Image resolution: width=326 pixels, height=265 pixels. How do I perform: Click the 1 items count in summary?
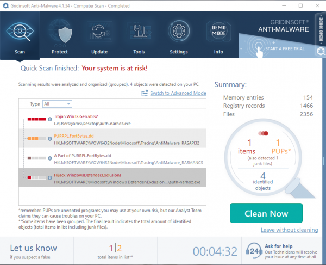coord(247,147)
